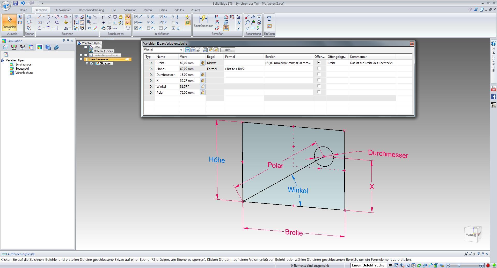Click the Tangent relationship icon

tap(104, 28)
